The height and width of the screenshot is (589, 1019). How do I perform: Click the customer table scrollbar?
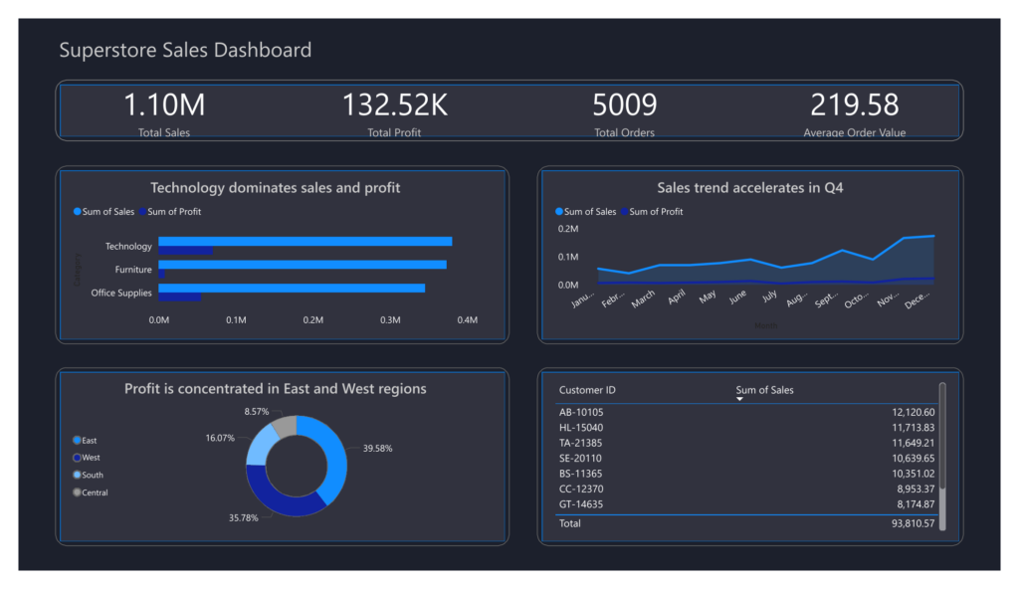coord(942,457)
